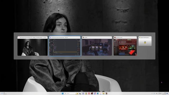This screenshot has width=169, height=95.
Task: Select the highlighted Discord window thumbnail
Action: pyautogui.click(x=65, y=46)
